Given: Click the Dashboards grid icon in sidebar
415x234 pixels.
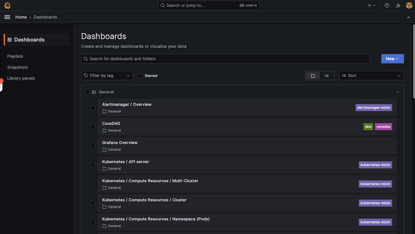Looking at the screenshot, I should [x=10, y=40].
